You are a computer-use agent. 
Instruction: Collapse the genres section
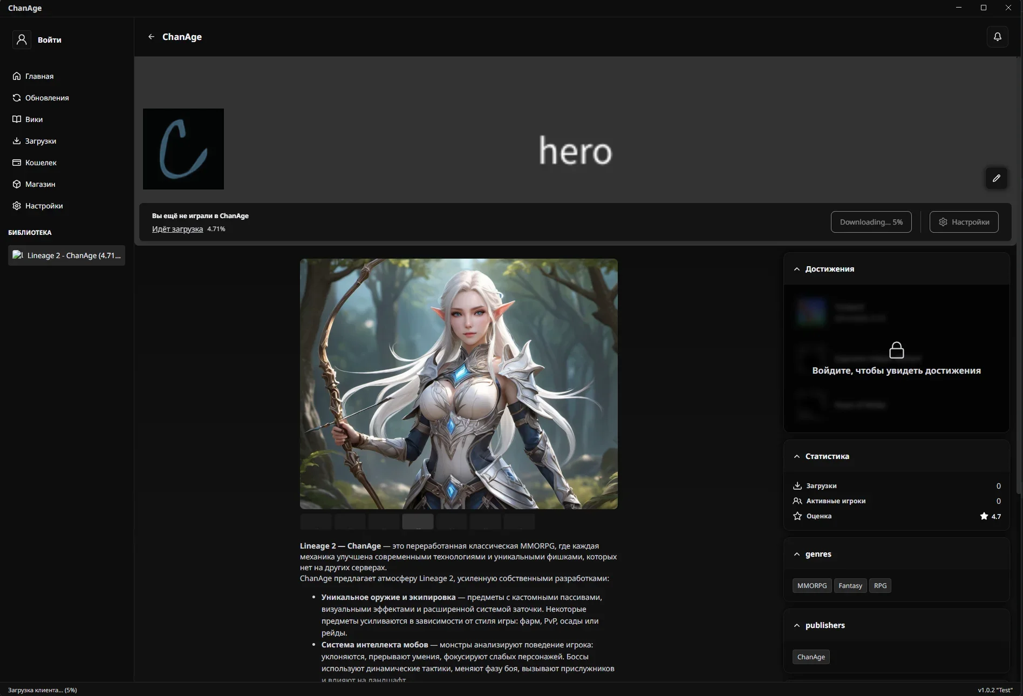coord(797,554)
